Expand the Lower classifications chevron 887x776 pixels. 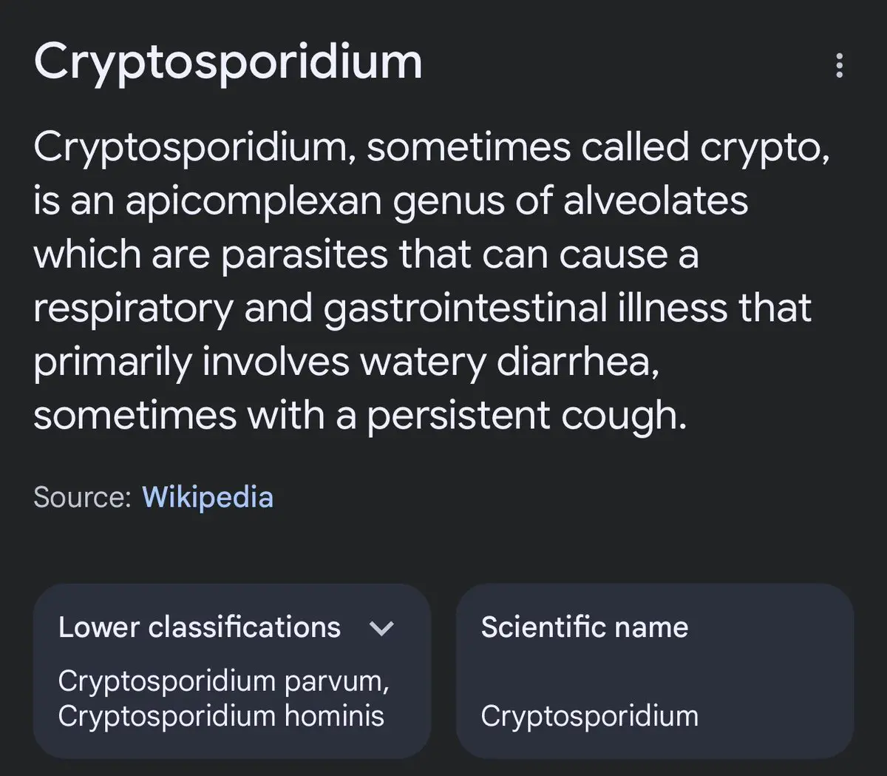(381, 629)
